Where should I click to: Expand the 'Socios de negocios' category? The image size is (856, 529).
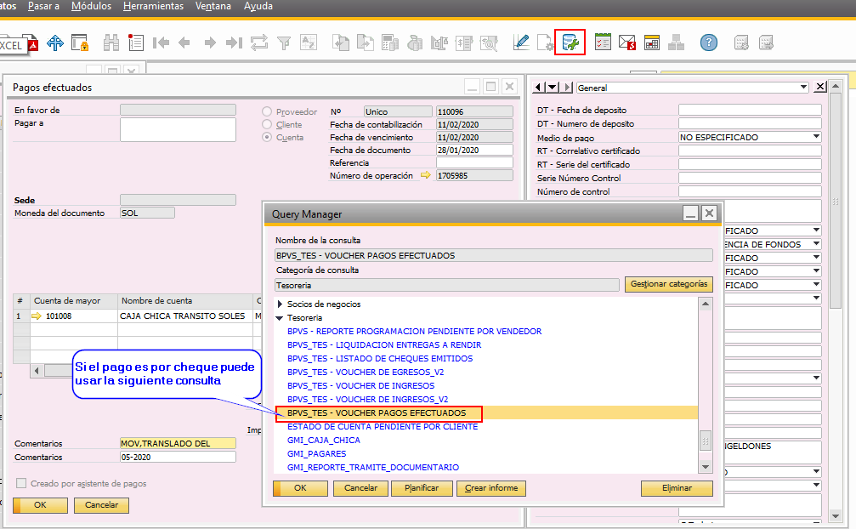(280, 304)
